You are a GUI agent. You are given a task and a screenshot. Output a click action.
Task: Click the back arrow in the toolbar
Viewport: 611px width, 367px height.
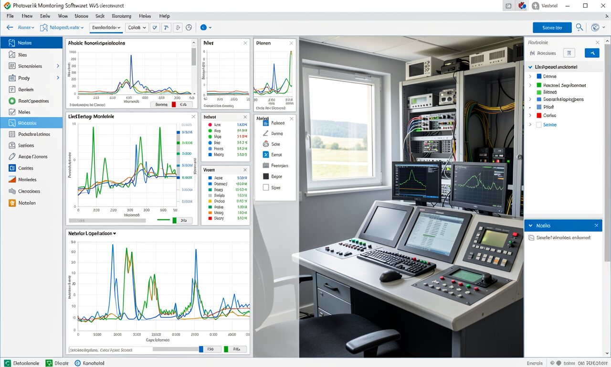9,28
